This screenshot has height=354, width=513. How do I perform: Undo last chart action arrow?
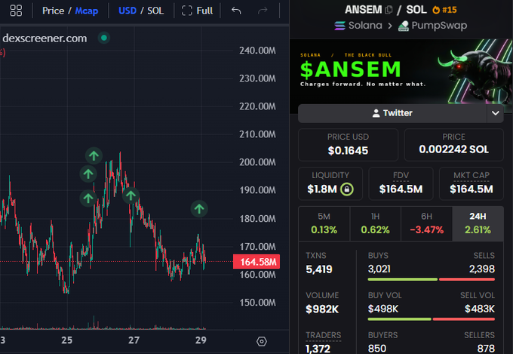point(236,11)
